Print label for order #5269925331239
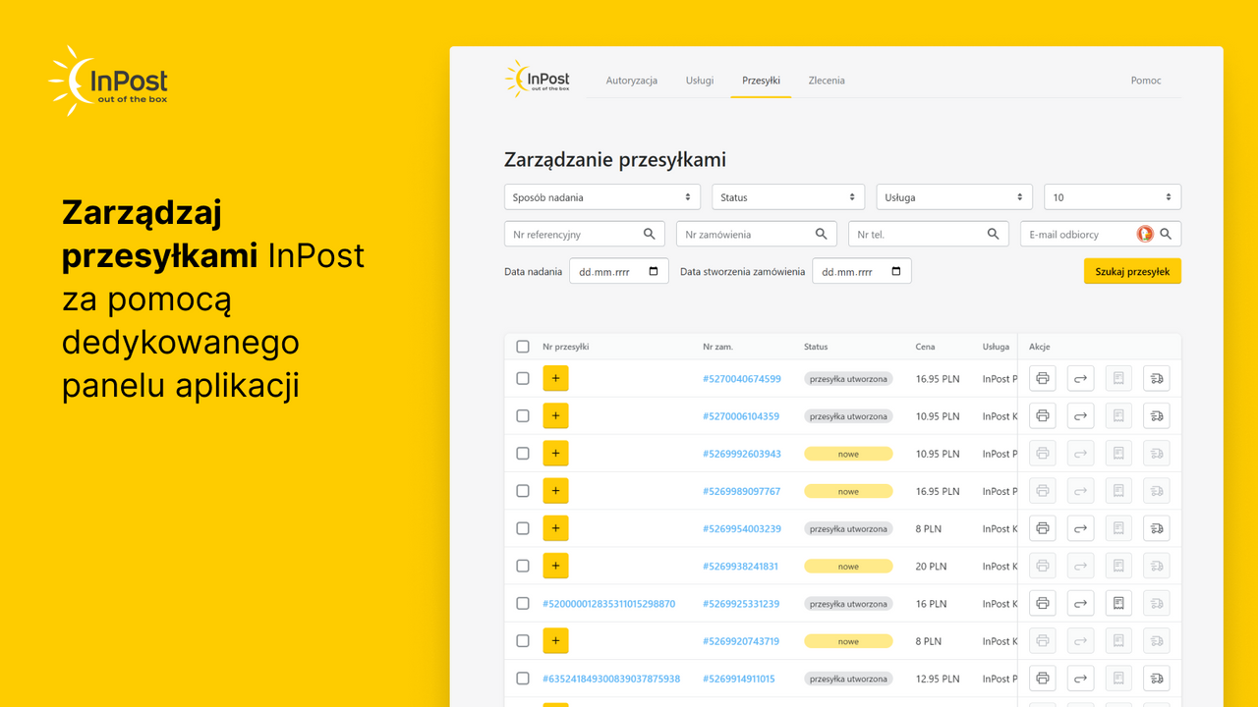Screen dimensions: 1258x707 (1043, 603)
